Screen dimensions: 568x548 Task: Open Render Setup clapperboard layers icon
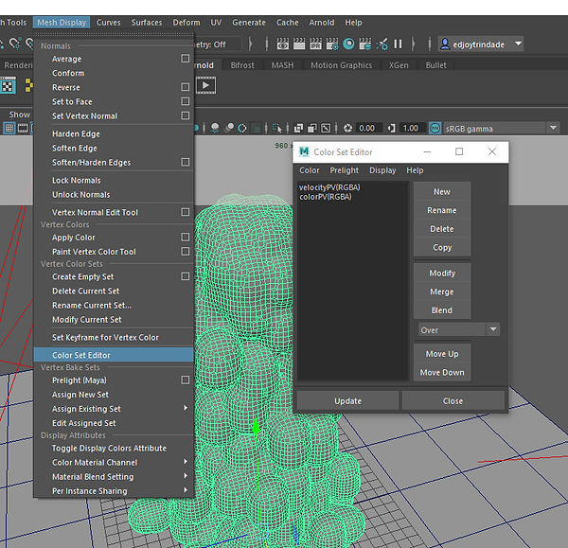click(x=365, y=44)
